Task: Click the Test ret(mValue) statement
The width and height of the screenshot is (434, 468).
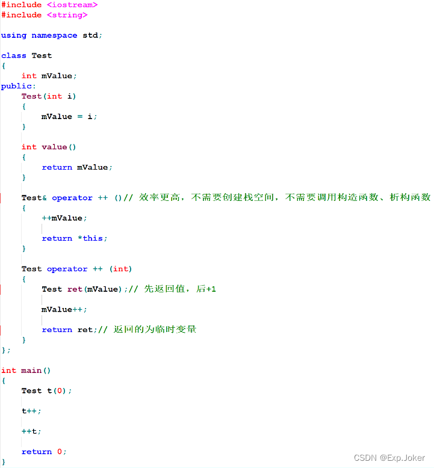Action: coord(81,289)
